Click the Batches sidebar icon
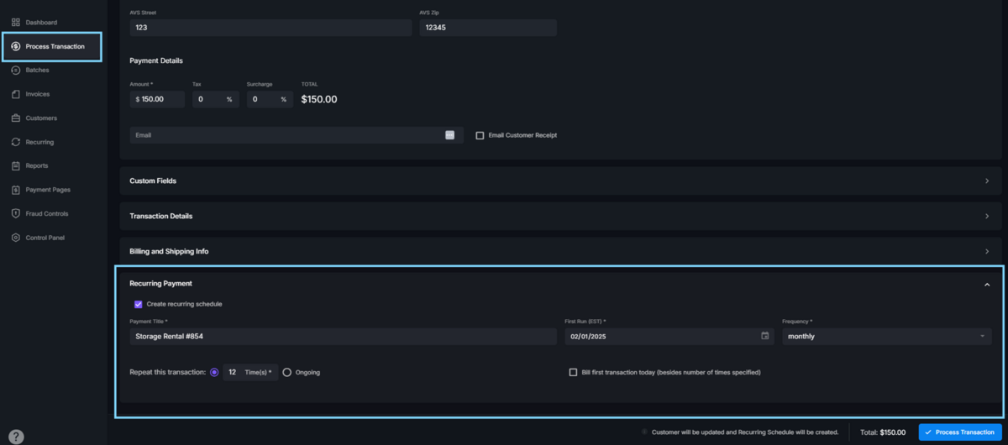Screen dimensions: 1008x445 (16, 71)
